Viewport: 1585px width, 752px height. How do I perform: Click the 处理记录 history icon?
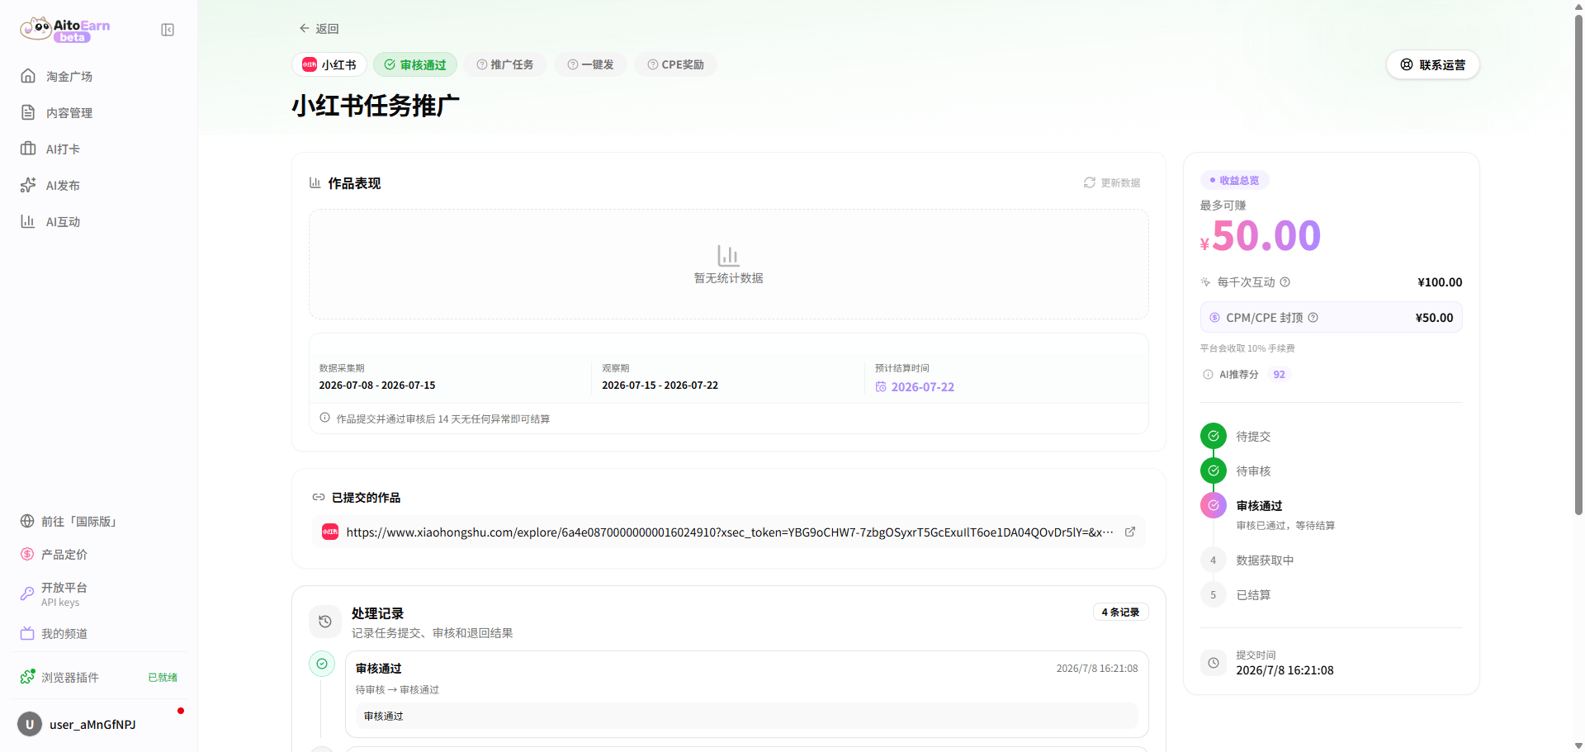coord(325,622)
